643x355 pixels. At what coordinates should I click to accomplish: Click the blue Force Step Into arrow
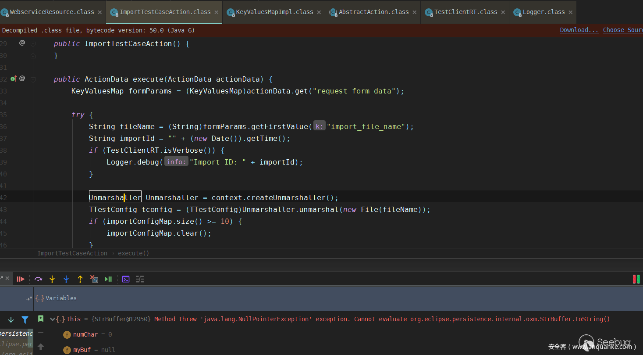click(66, 279)
